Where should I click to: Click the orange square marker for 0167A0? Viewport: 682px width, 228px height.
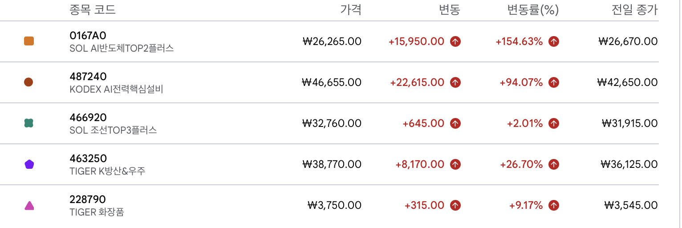tap(29, 41)
